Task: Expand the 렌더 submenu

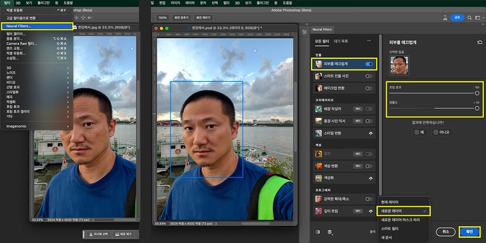Action: 36,78
